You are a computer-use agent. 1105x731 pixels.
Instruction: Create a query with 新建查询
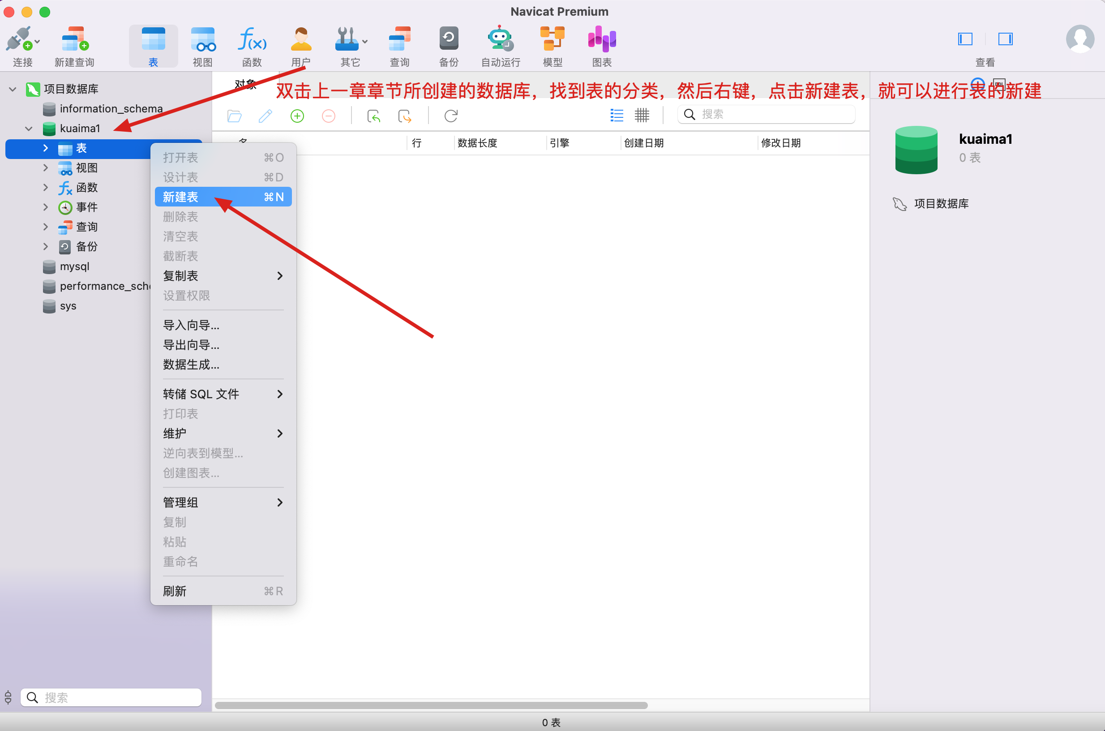tap(75, 39)
